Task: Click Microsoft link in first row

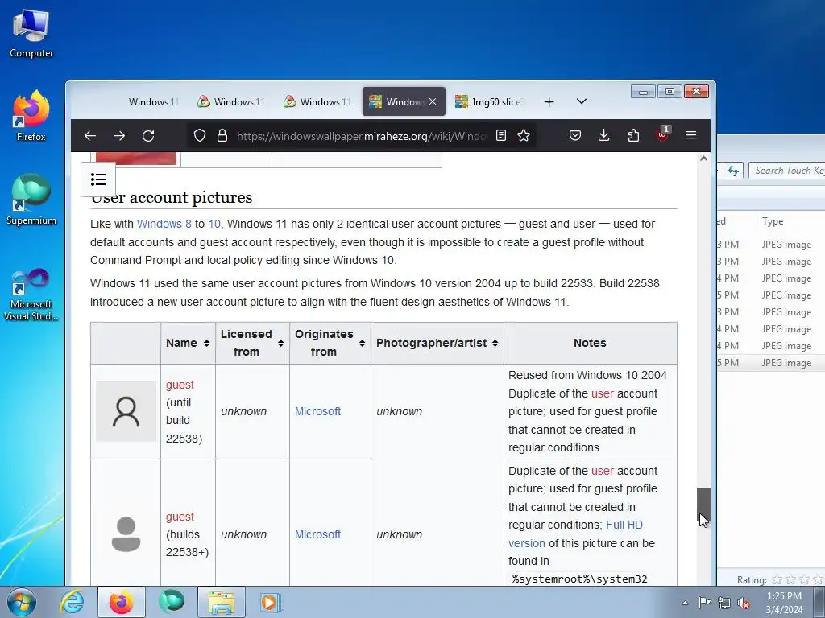Action: pos(317,411)
